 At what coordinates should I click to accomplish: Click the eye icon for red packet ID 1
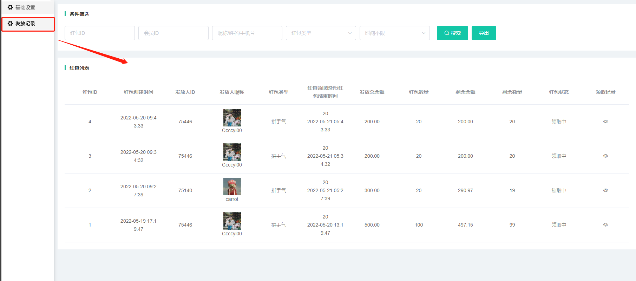pos(605,225)
